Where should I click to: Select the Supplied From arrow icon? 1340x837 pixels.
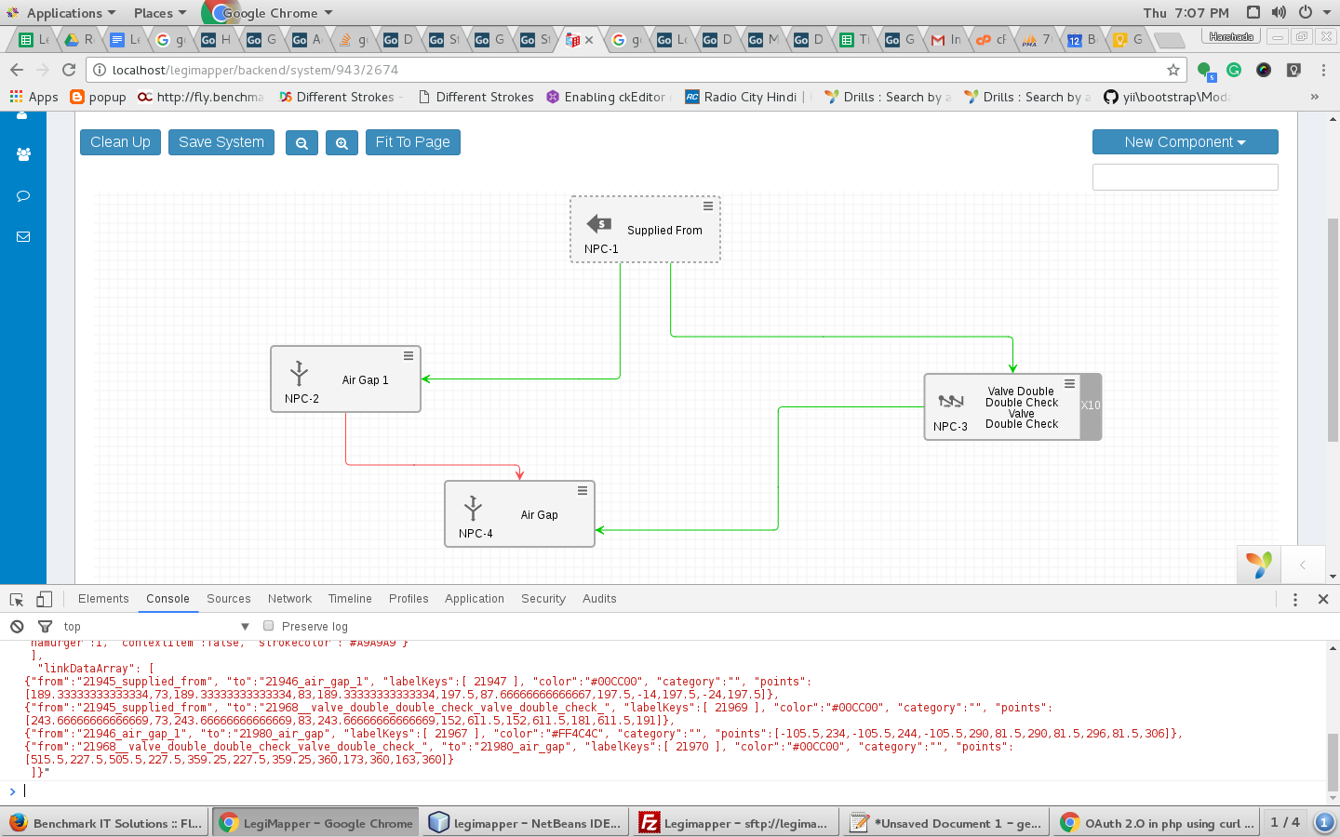(x=599, y=223)
